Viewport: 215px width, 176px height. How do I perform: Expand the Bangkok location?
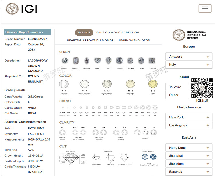[189, 172]
